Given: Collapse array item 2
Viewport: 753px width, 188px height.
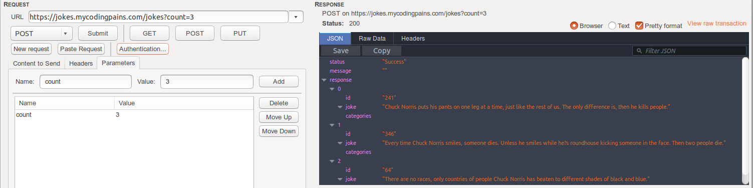Looking at the screenshot, I should coord(332,161).
